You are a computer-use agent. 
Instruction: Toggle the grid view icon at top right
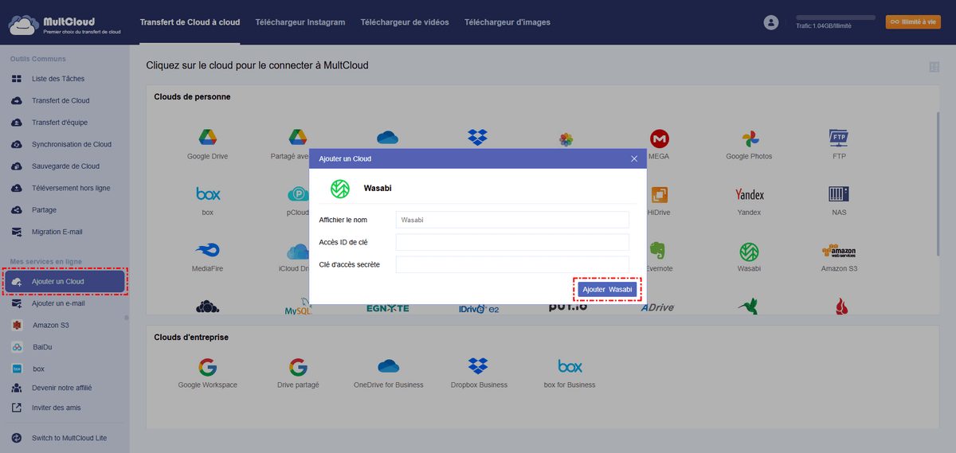[x=934, y=68]
